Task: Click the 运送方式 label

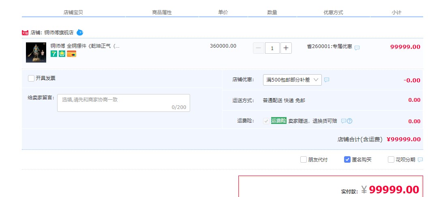Action: pyautogui.click(x=243, y=101)
